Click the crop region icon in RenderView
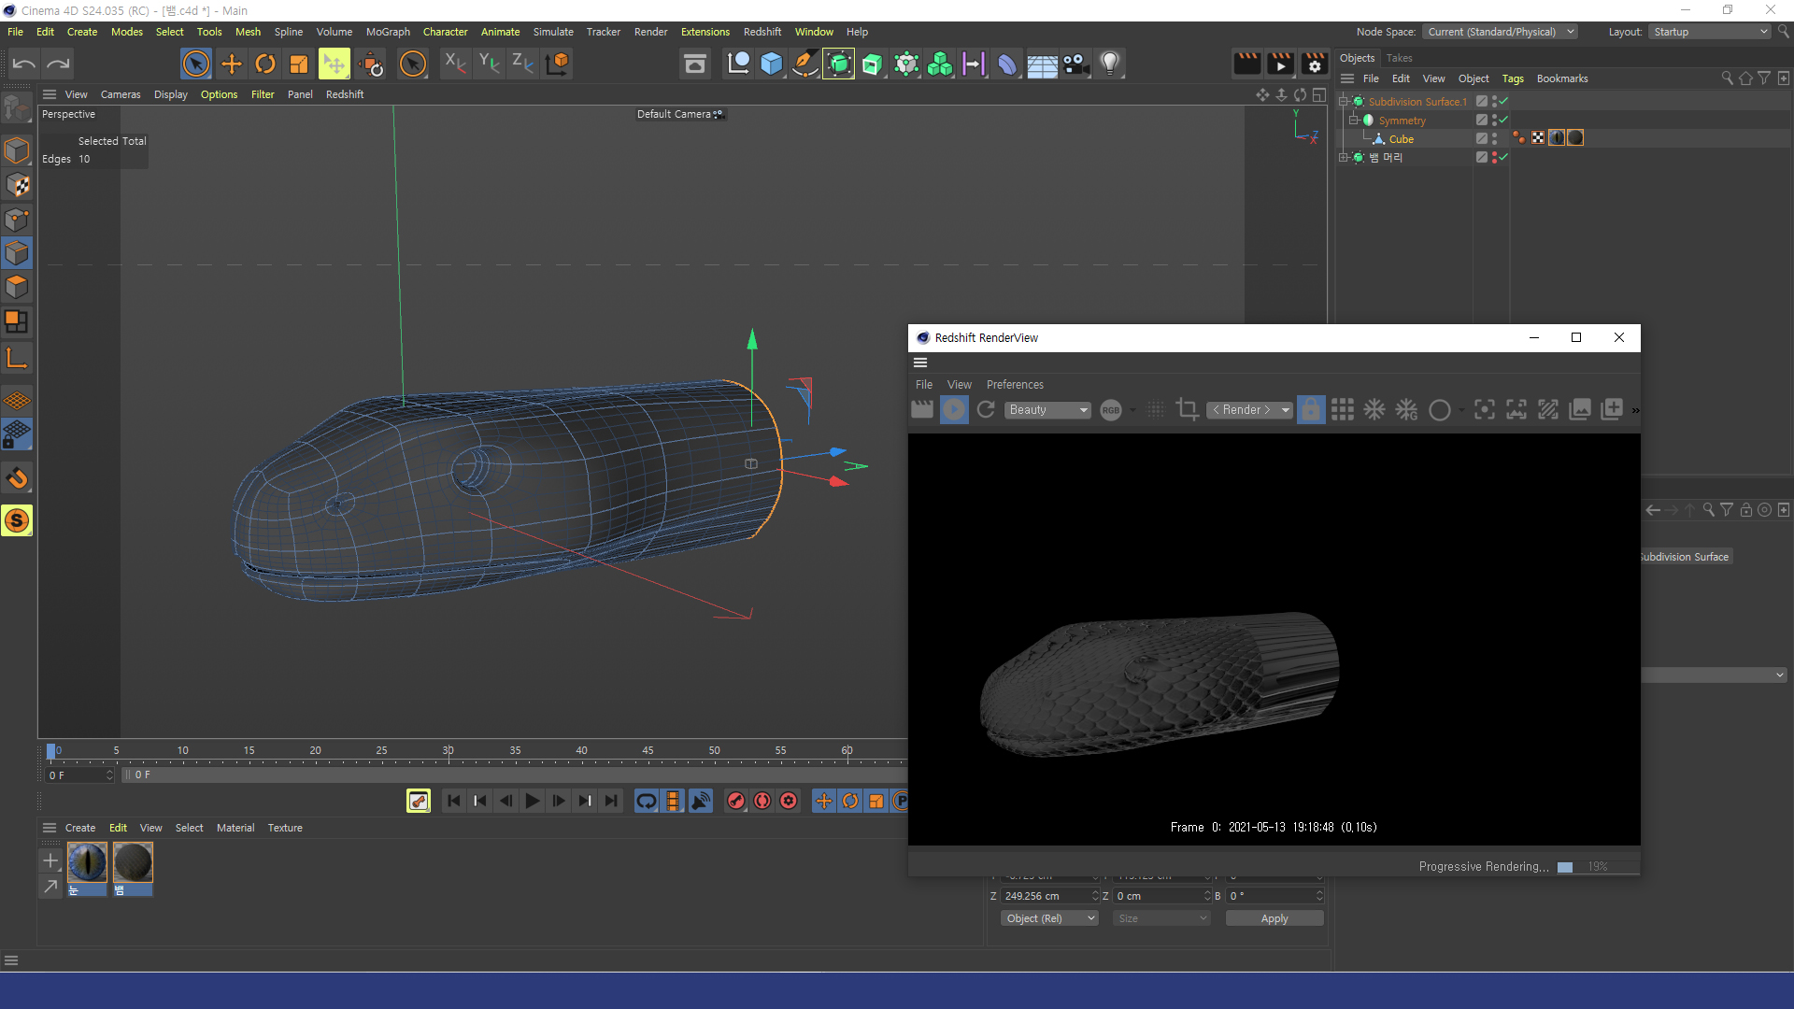The image size is (1794, 1009). (1188, 409)
